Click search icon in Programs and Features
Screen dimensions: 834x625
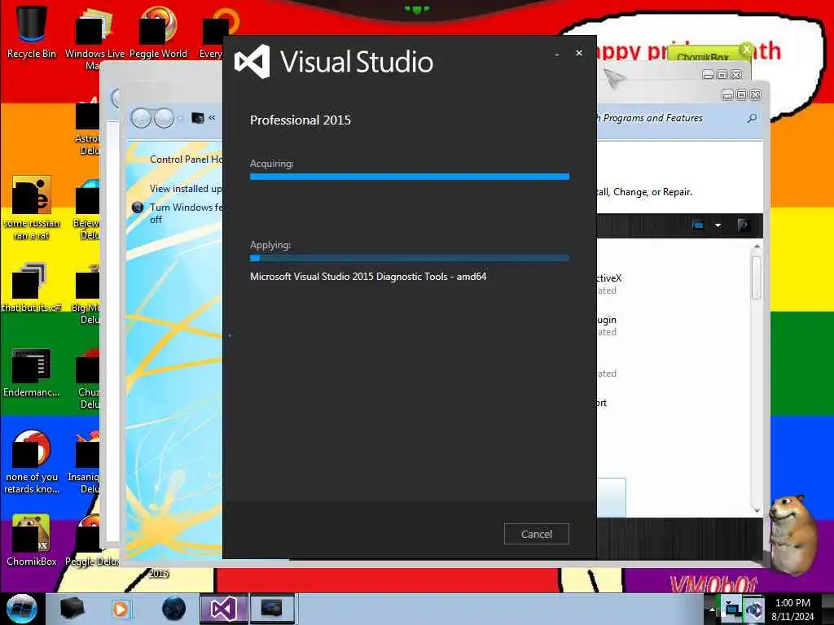pyautogui.click(x=752, y=118)
